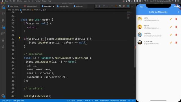Image resolution: width=181 pixels, height=102 pixels.
Task: Switch to the user_list.dart tab
Action: 14,6
